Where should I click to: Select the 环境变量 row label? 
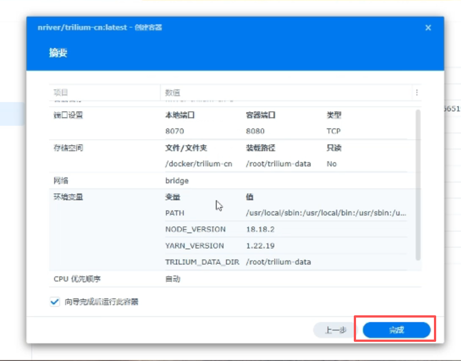68,197
